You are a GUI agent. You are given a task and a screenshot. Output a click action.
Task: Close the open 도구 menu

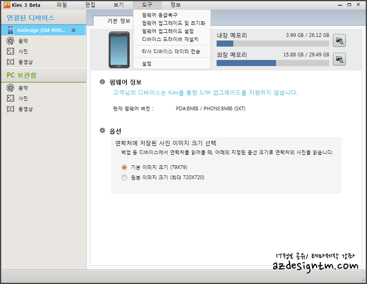tap(147, 5)
